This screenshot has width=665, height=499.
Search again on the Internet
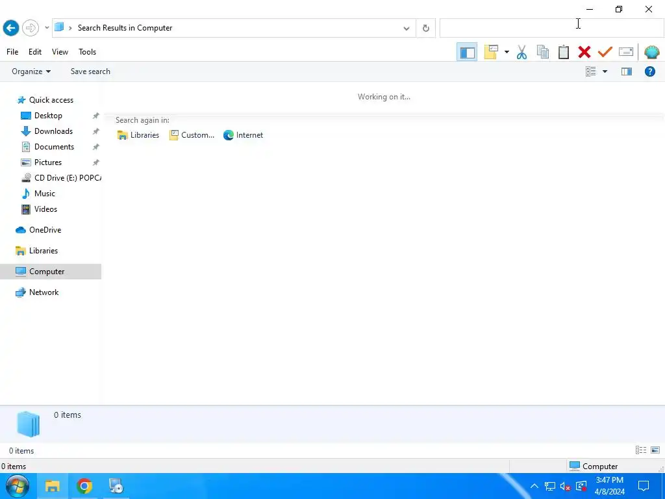click(x=243, y=135)
